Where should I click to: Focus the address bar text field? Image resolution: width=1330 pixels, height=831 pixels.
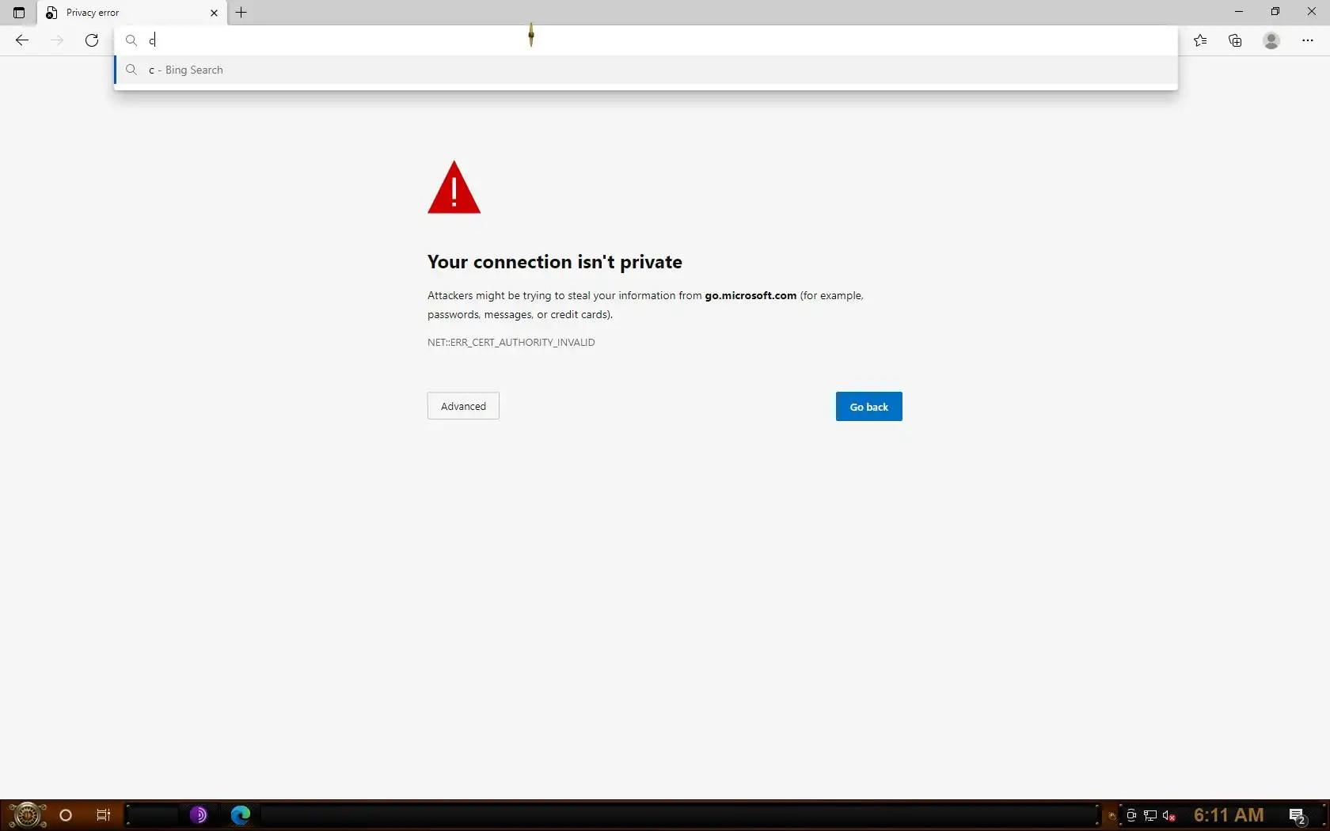tap(645, 40)
